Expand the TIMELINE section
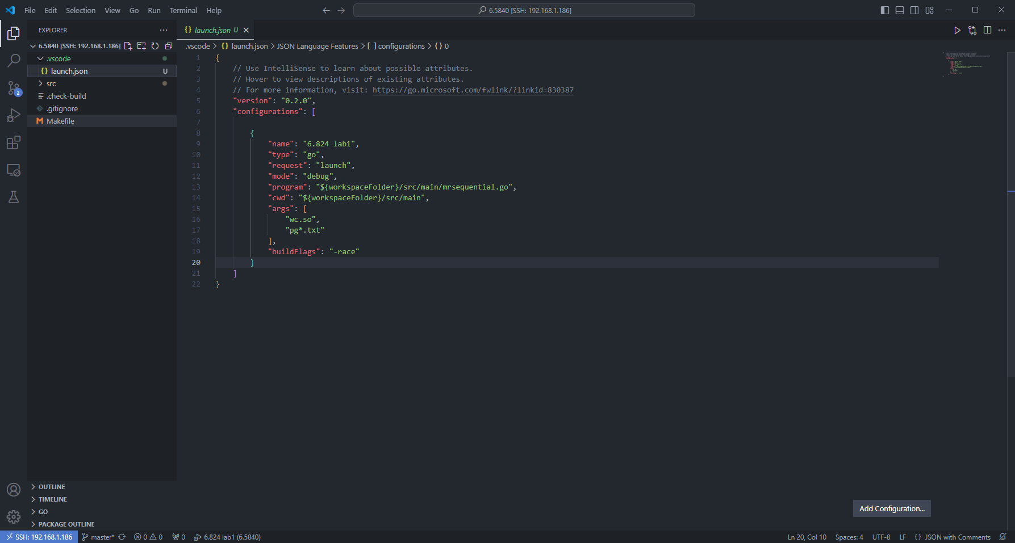 coord(53,499)
